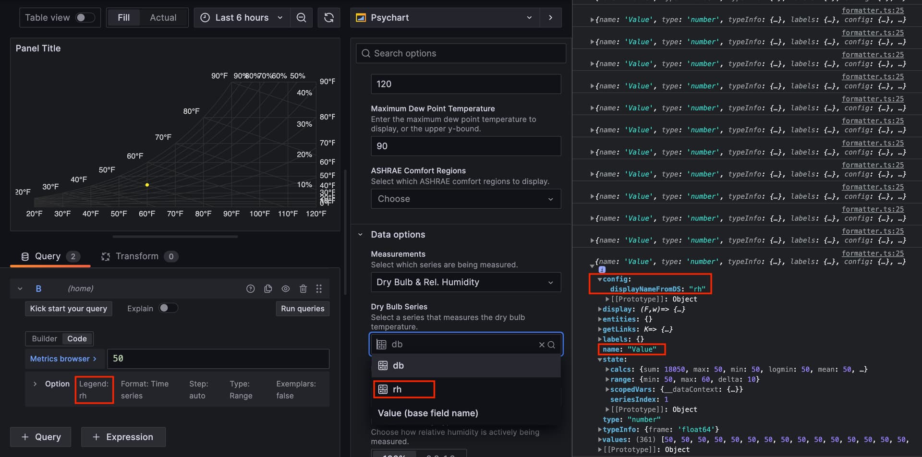Click the Run queries button
Image resolution: width=922 pixels, height=457 pixels.
[x=302, y=309]
